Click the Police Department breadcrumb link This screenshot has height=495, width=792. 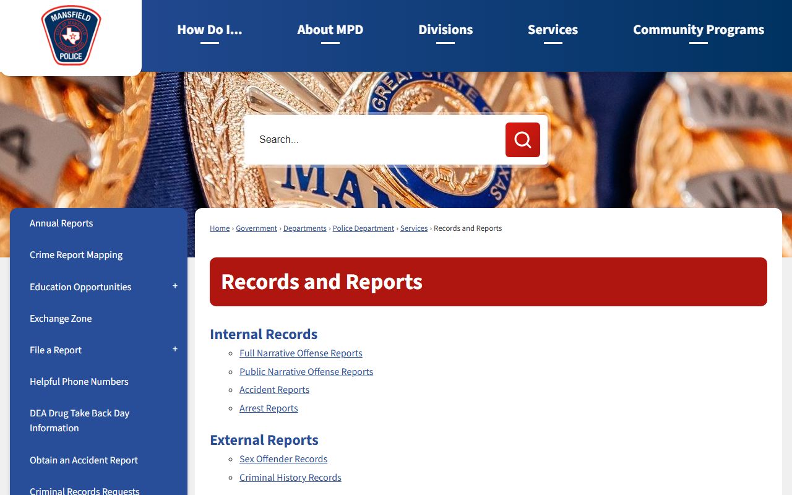363,228
